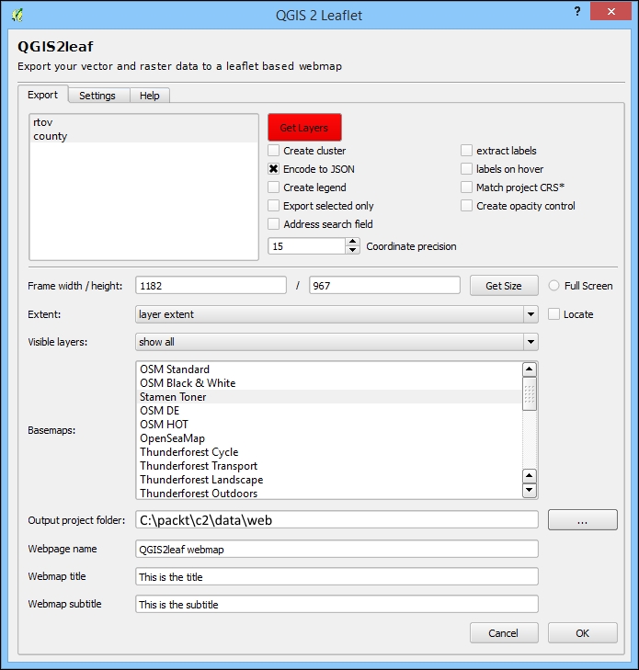Select Thunderforest Cycle basemap
Viewport: 639px width, 670px height.
pyautogui.click(x=329, y=452)
